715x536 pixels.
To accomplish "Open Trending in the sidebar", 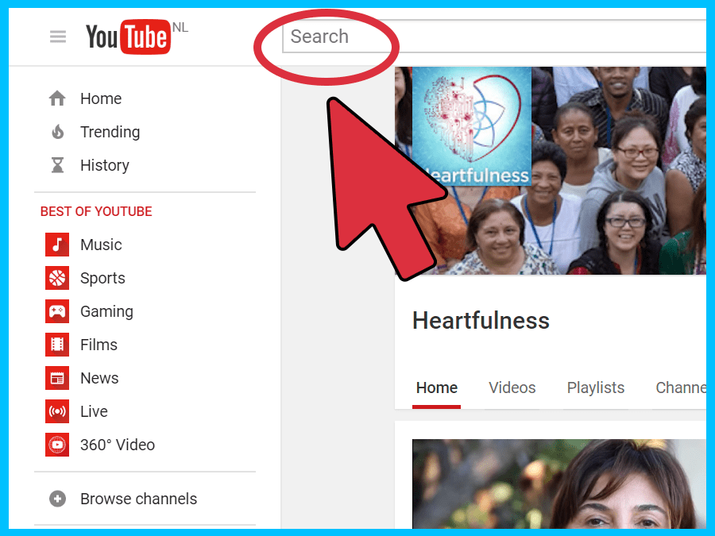I will 110,132.
